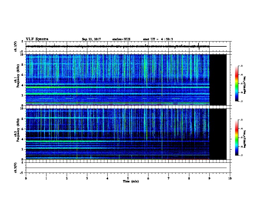Click the '9' tick on time axis
The height and width of the screenshot is (200, 259).
[209, 178]
